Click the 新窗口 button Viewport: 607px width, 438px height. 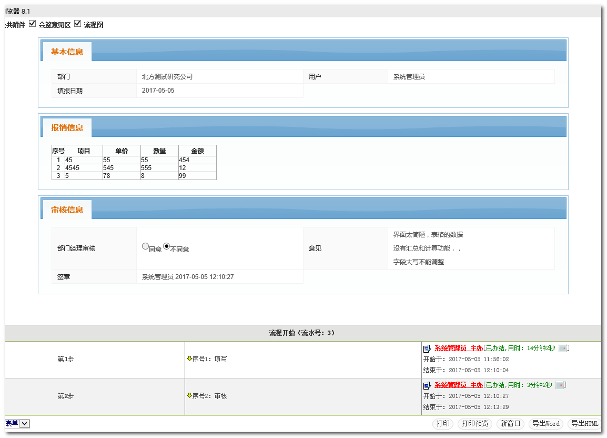click(x=510, y=424)
